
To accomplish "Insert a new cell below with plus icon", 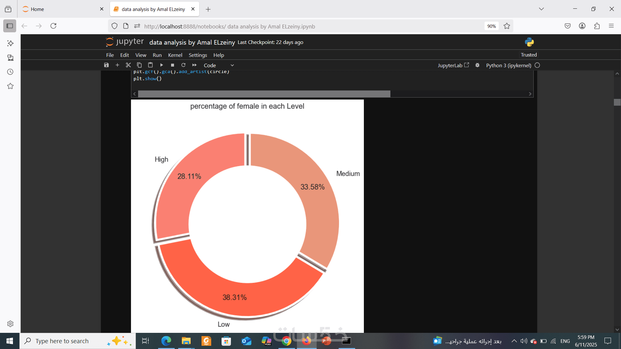I will click(117, 65).
